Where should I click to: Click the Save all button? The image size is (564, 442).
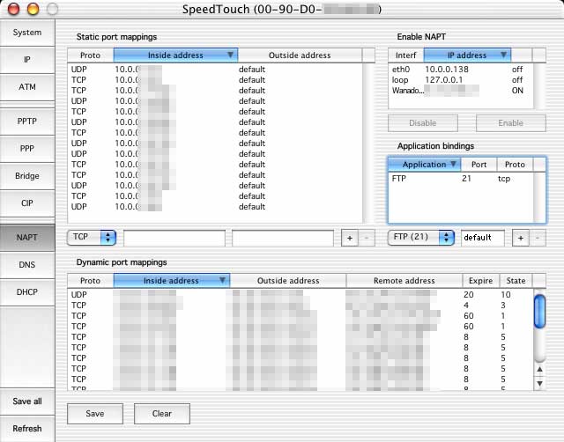click(27, 401)
